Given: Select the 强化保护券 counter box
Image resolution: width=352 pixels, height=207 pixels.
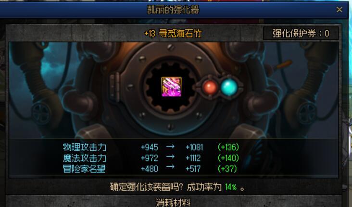Looking at the screenshot, I should coord(301,34).
